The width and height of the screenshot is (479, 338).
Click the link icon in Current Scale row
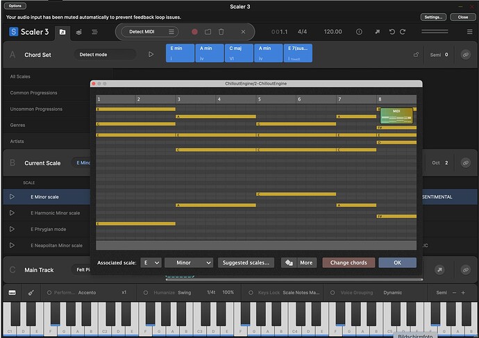pyautogui.click(x=466, y=162)
